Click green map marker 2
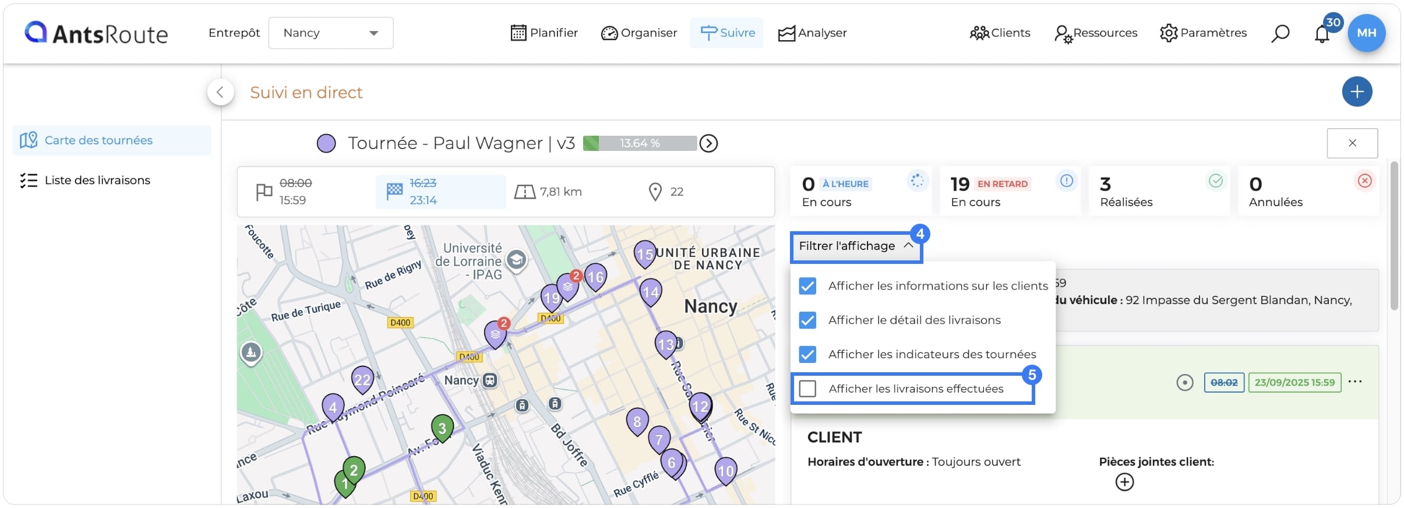Viewport: 1404px width, 508px height. click(x=354, y=470)
